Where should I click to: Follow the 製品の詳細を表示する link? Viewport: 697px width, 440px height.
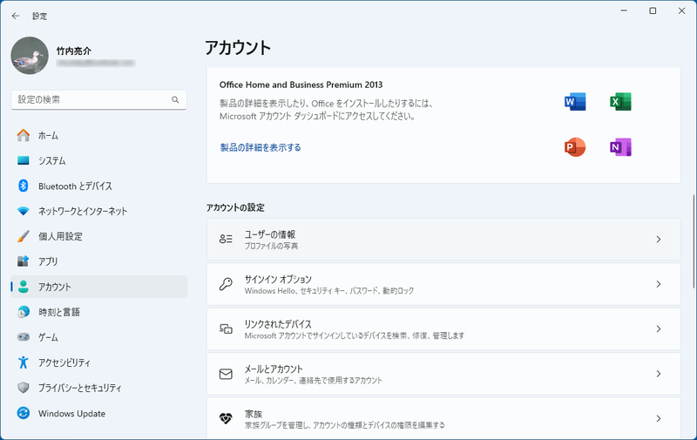point(261,147)
